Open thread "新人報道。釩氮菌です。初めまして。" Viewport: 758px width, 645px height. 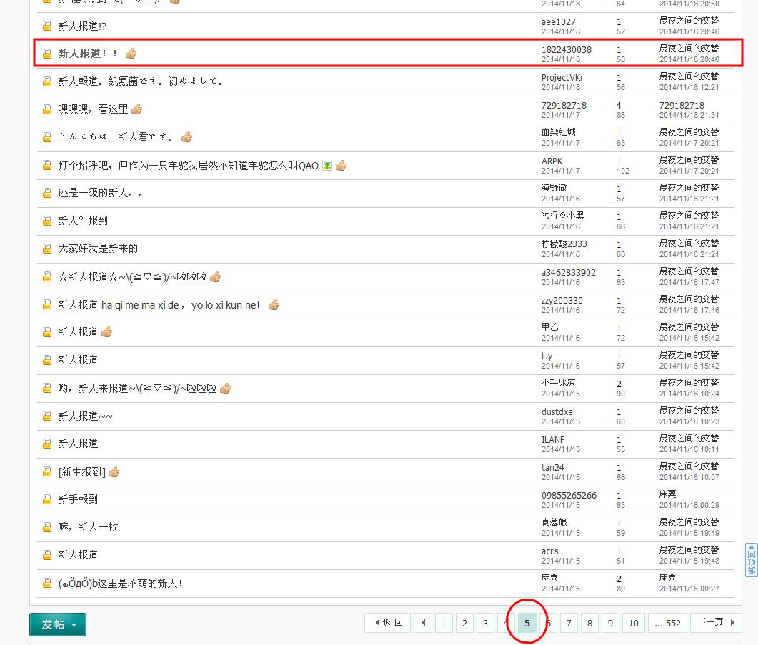point(140,81)
